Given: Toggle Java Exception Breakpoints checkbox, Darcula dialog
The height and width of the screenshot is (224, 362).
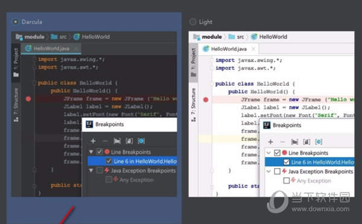Looking at the screenshot, I should pyautogui.click(x=100, y=170).
